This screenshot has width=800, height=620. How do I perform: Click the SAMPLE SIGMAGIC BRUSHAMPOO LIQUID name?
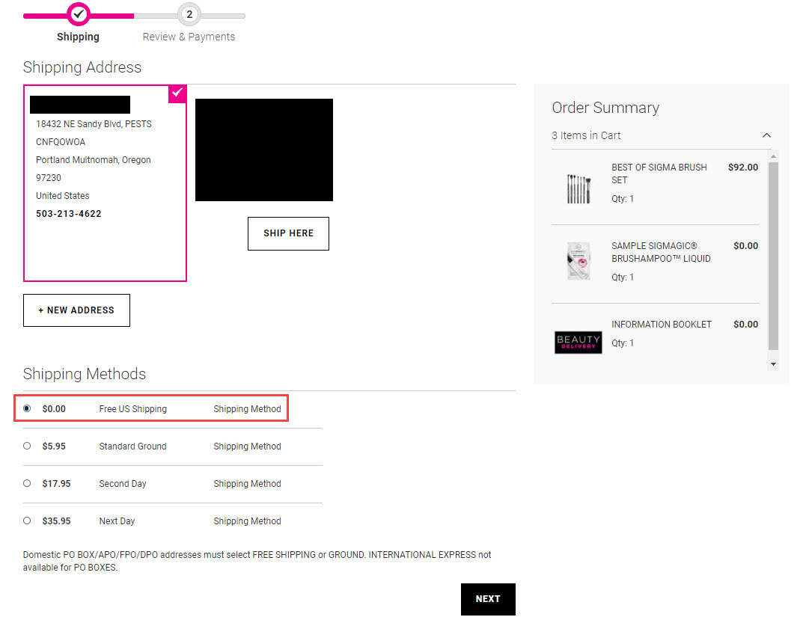[x=661, y=252]
